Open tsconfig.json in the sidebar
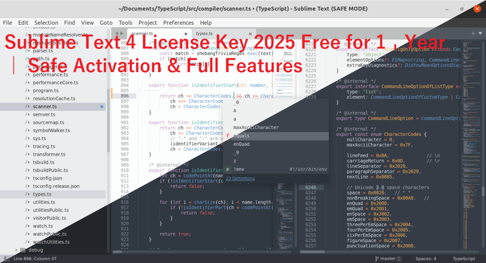This screenshot has width=486, height=263. click(47, 178)
